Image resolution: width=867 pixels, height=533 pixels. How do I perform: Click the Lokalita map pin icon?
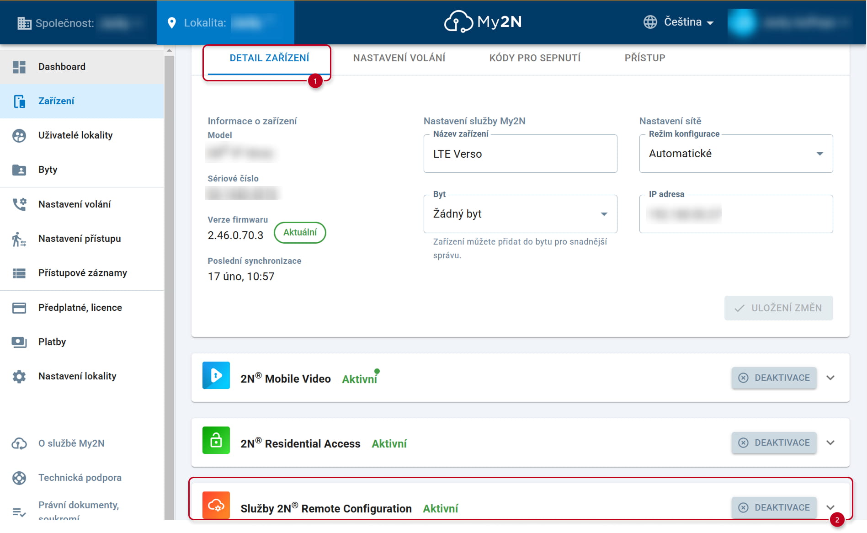pyautogui.click(x=172, y=23)
